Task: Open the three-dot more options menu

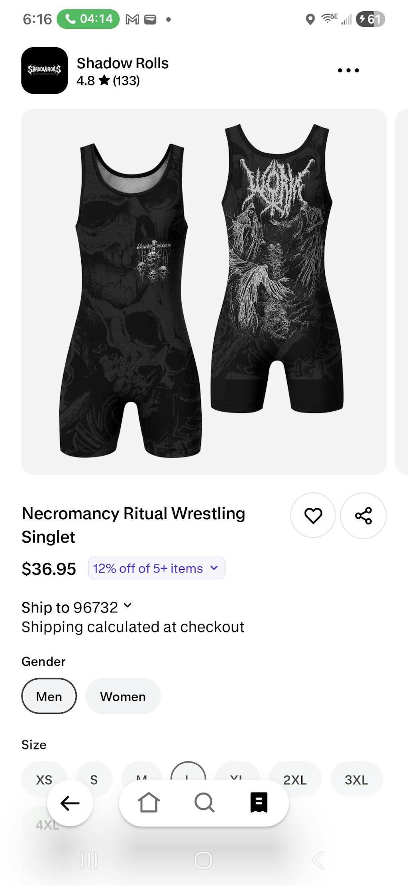Action: coord(348,70)
